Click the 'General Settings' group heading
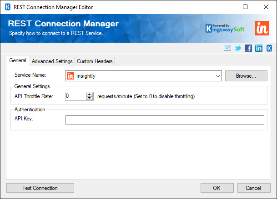Viewport: 277px width, 199px height. click(x=32, y=86)
